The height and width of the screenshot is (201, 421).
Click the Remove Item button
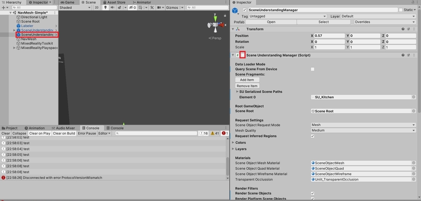[x=247, y=86]
